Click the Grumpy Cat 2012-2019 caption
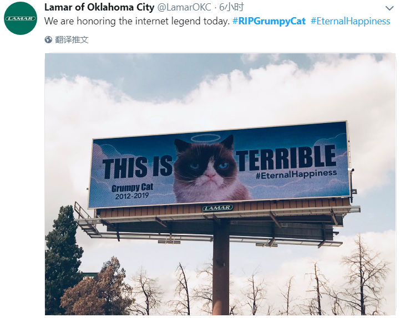The height and width of the screenshot is (318, 400). click(133, 192)
